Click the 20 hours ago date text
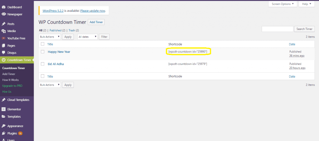Viewport: 319px width, 141px height. point(297,68)
